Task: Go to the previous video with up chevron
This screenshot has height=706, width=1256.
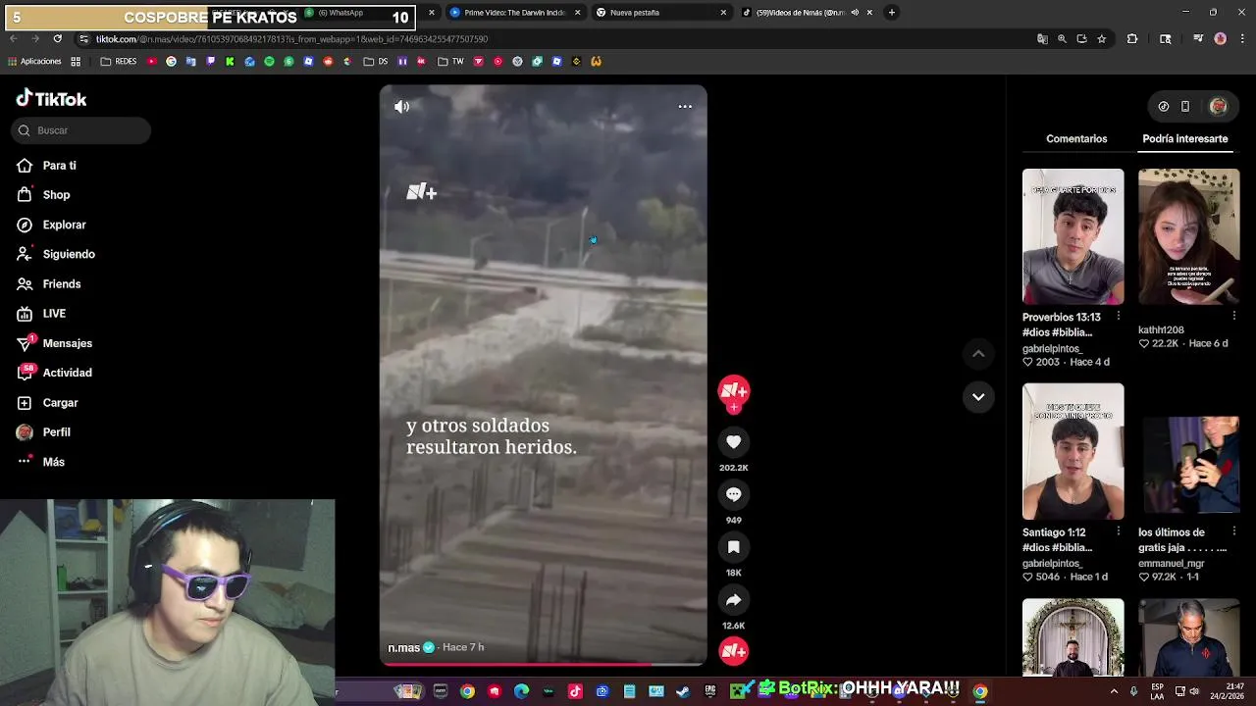Action: [x=978, y=353]
